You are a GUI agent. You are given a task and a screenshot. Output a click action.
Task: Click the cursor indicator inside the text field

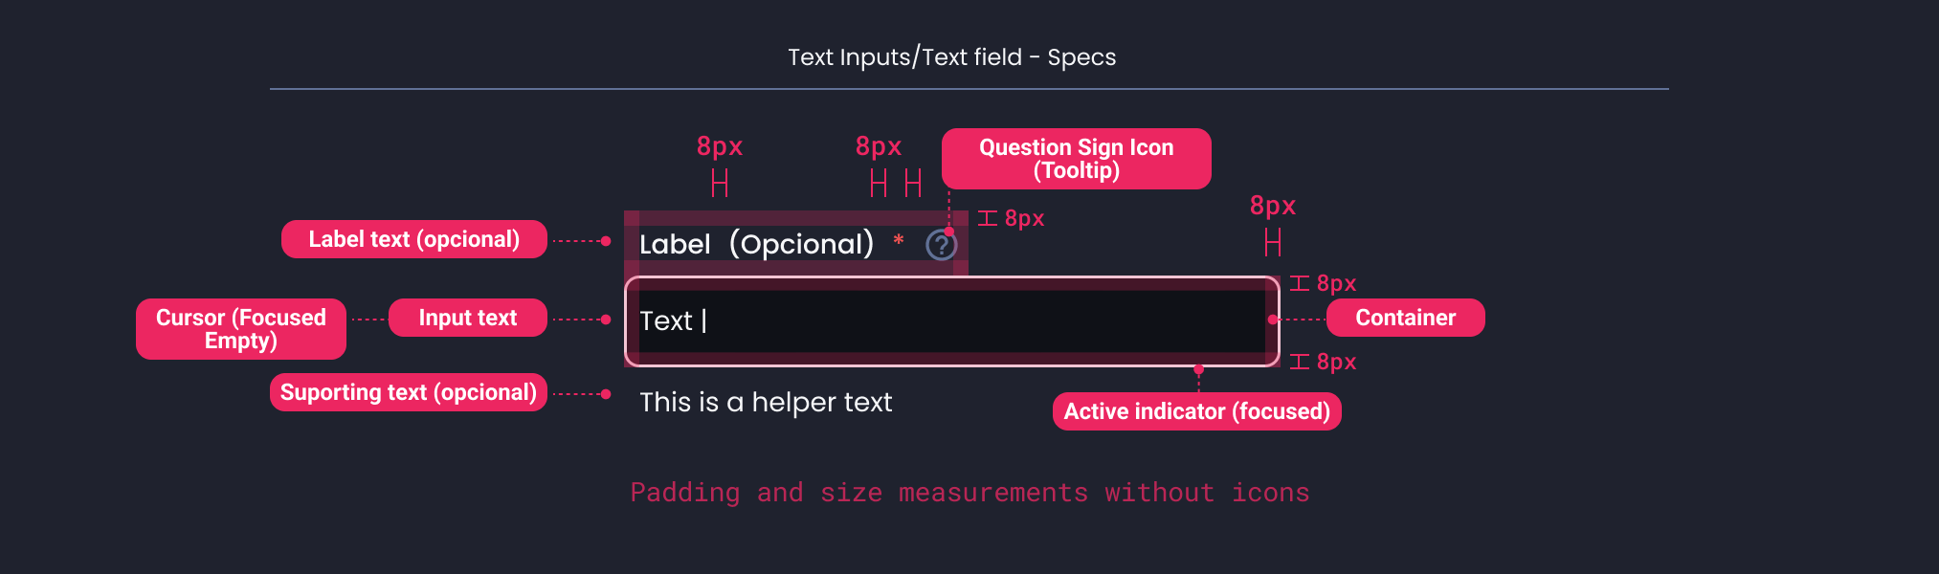[705, 321]
